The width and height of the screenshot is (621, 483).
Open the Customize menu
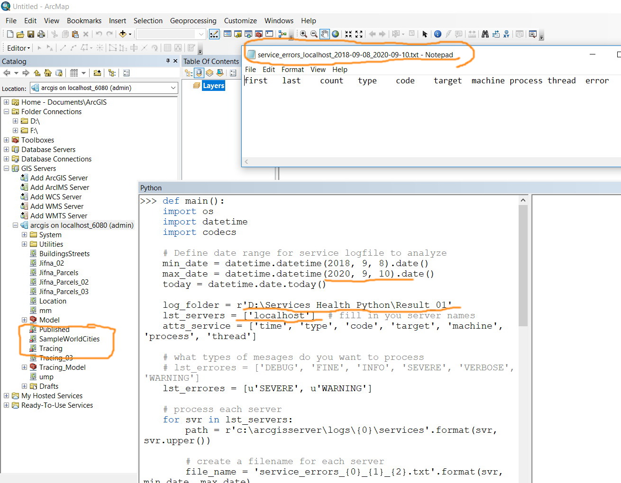[240, 21]
